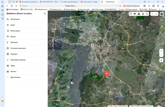
Task: Select 'Парковка' list entry
Action: click(x=26, y=54)
